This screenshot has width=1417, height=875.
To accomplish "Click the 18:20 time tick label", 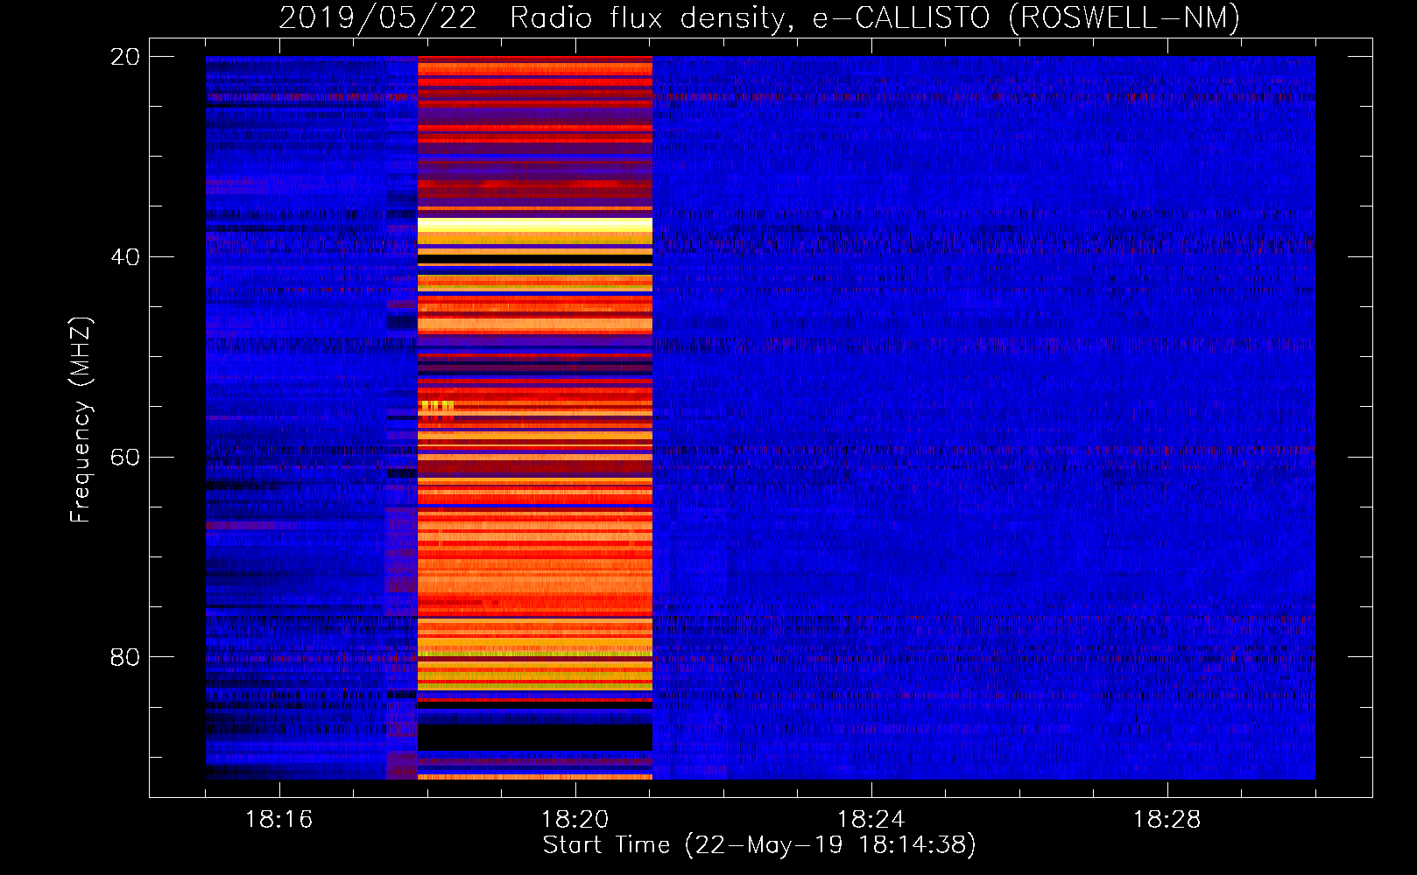I will 575,820.
